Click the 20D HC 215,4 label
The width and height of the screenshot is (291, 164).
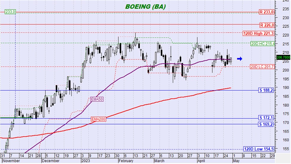click(263, 44)
